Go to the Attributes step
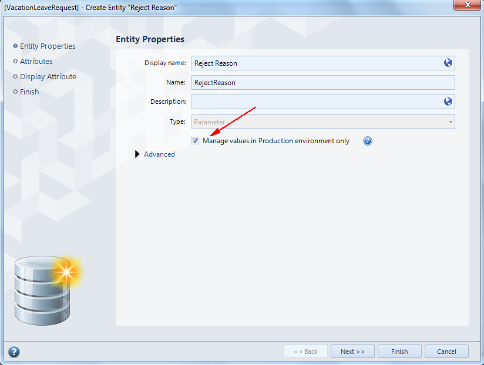This screenshot has width=484, height=365. (36, 62)
